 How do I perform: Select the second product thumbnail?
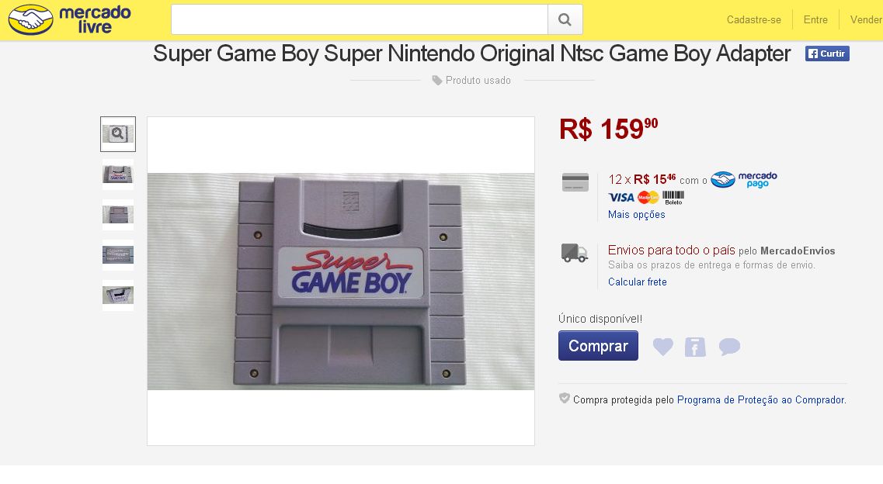pos(118,174)
